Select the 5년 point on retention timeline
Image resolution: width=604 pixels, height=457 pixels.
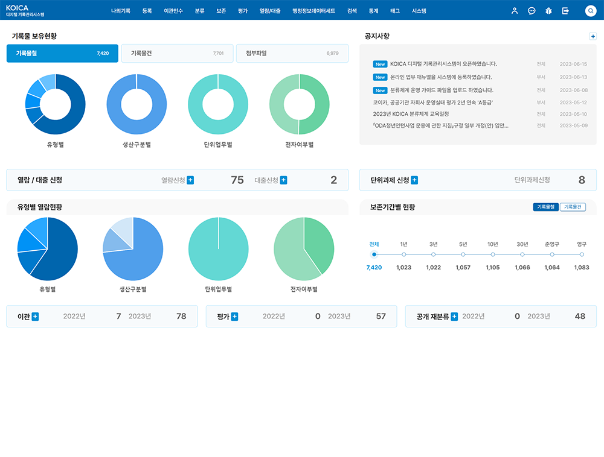[463, 254]
